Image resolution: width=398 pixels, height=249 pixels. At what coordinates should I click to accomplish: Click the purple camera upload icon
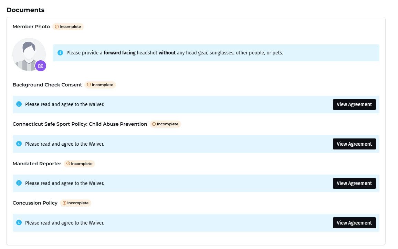point(41,66)
